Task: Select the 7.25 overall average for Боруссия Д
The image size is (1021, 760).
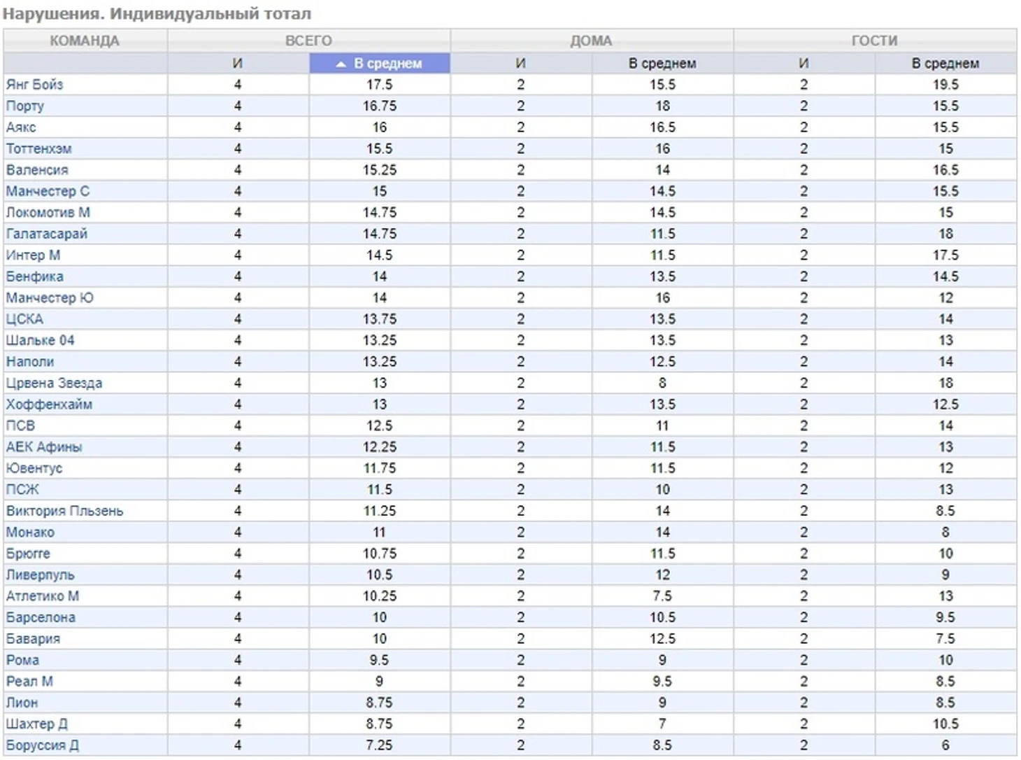Action: coord(380,745)
